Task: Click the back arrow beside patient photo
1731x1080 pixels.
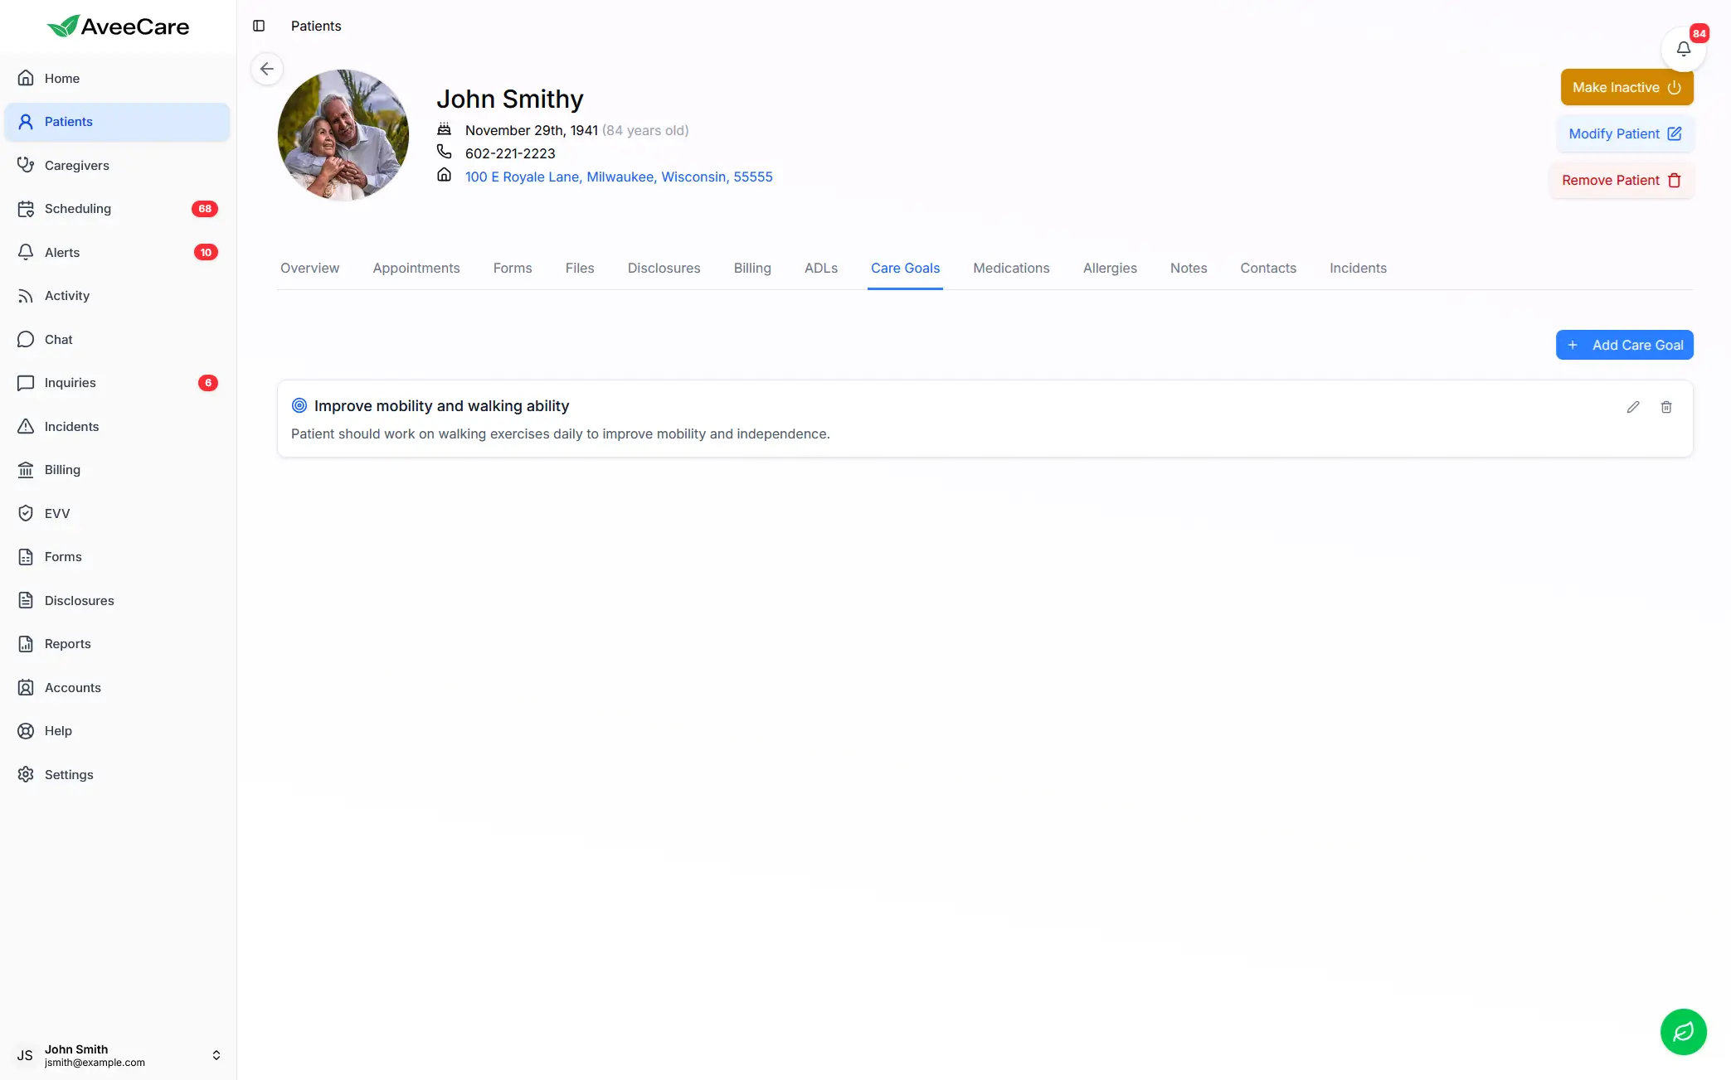Action: coord(267,69)
